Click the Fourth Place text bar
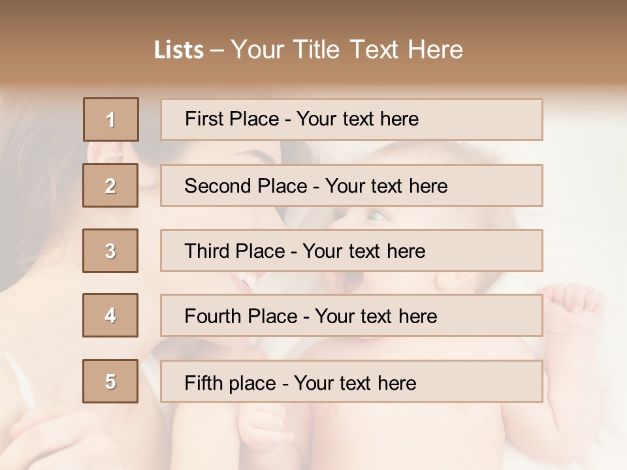This screenshot has height=470, width=627. pyautogui.click(x=351, y=315)
